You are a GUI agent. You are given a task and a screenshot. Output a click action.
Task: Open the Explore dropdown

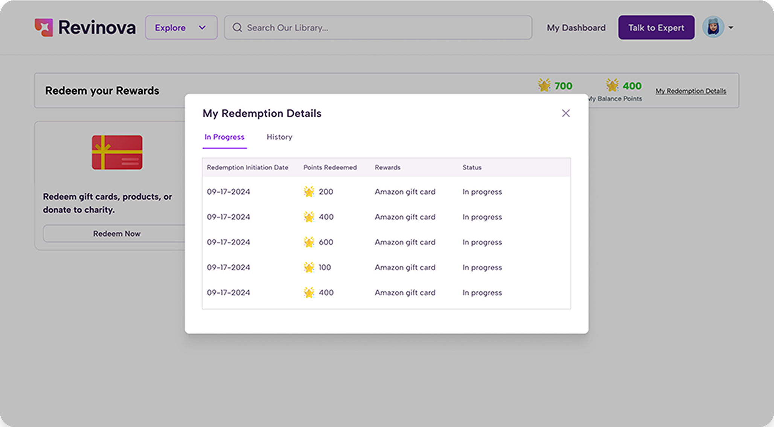(181, 27)
